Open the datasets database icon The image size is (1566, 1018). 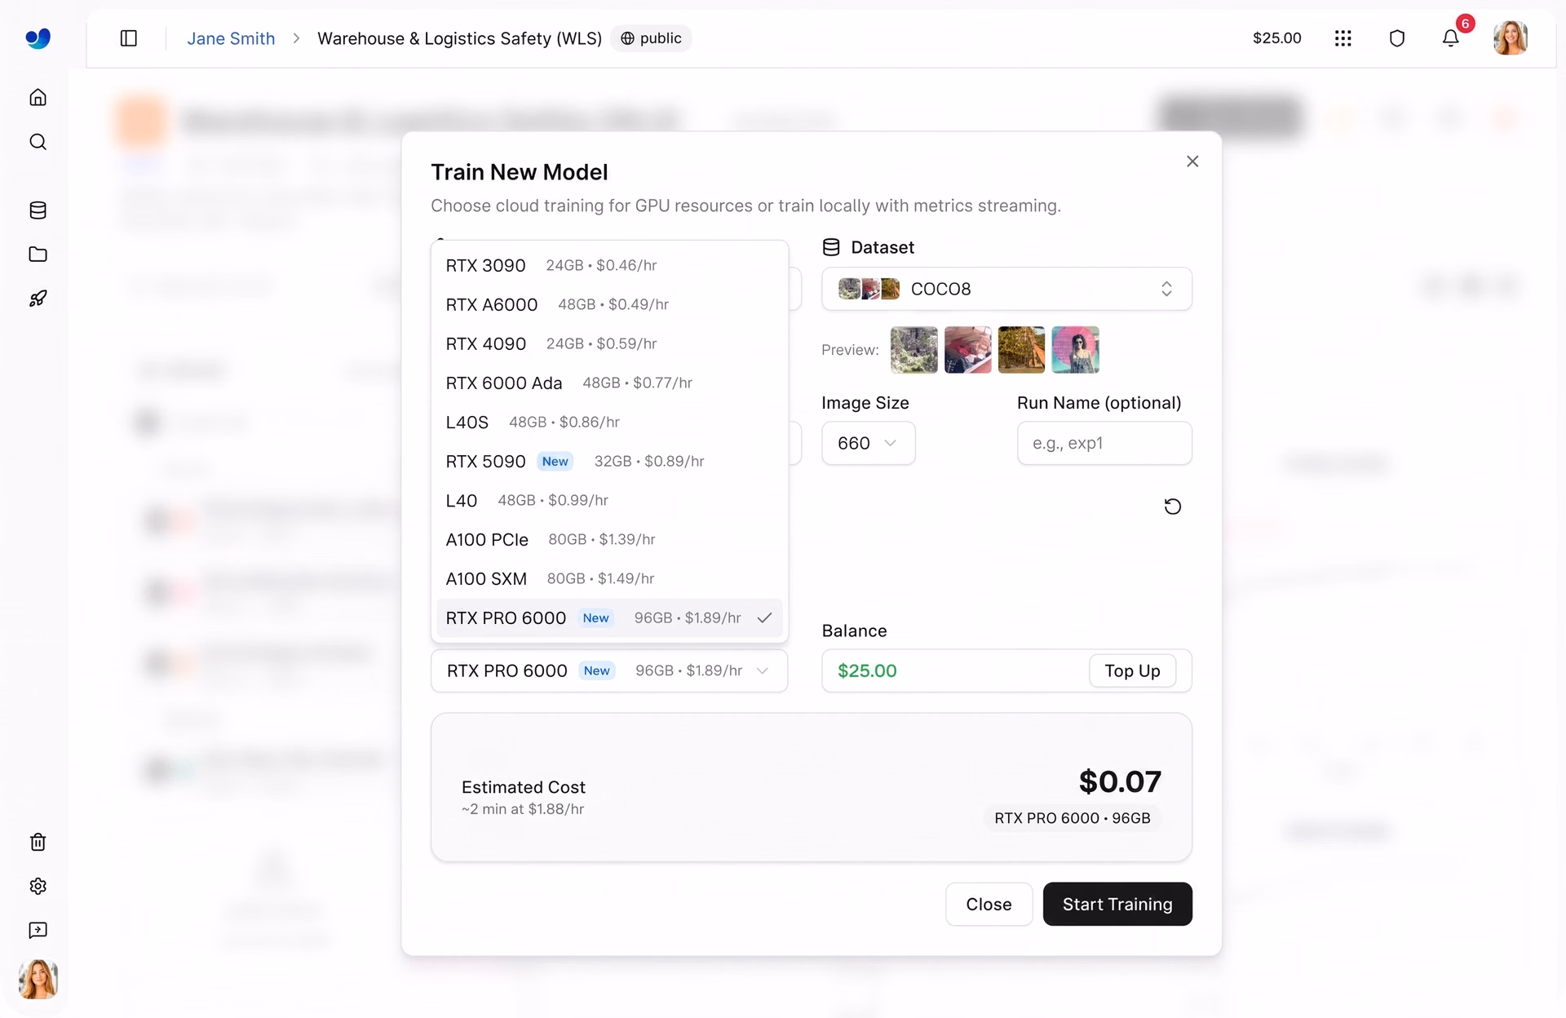click(38, 210)
